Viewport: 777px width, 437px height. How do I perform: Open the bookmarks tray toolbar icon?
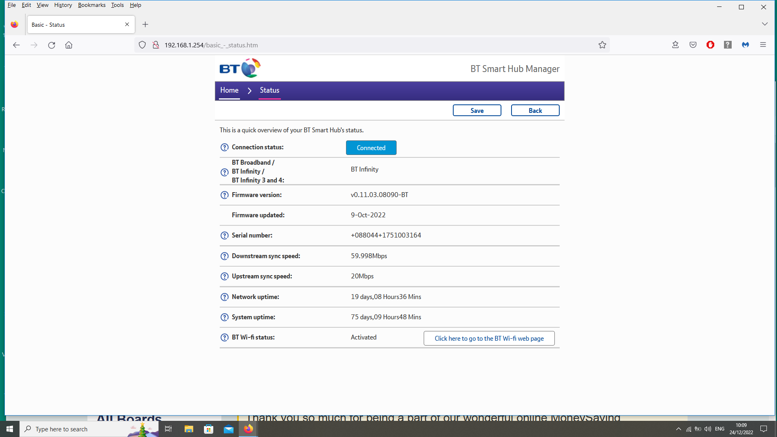[x=675, y=45]
